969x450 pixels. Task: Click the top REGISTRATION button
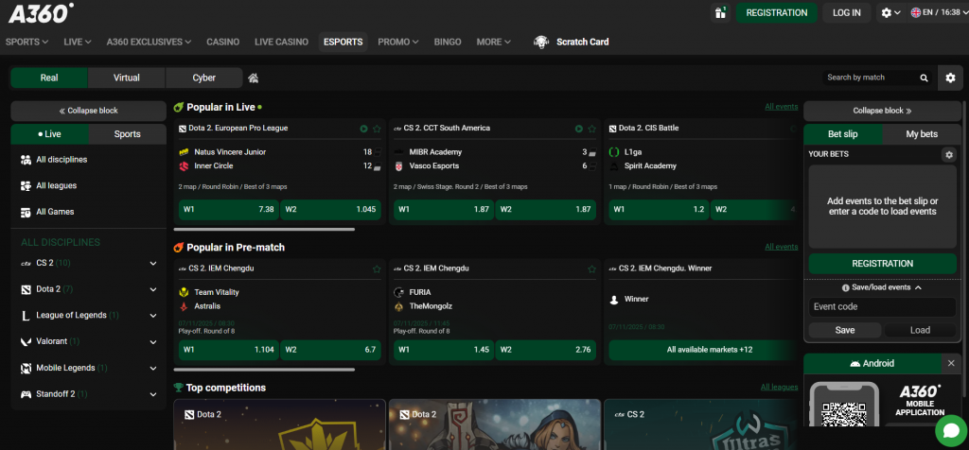tap(776, 12)
